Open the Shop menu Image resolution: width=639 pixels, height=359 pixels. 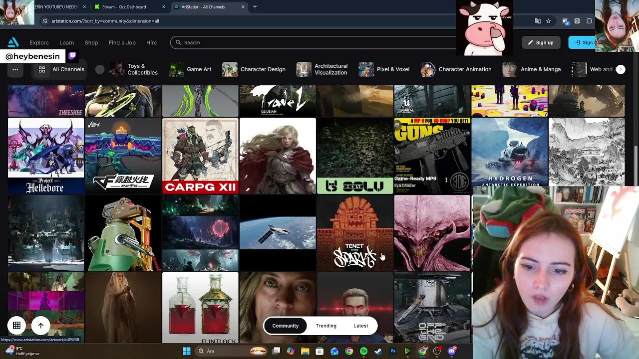[x=91, y=42]
